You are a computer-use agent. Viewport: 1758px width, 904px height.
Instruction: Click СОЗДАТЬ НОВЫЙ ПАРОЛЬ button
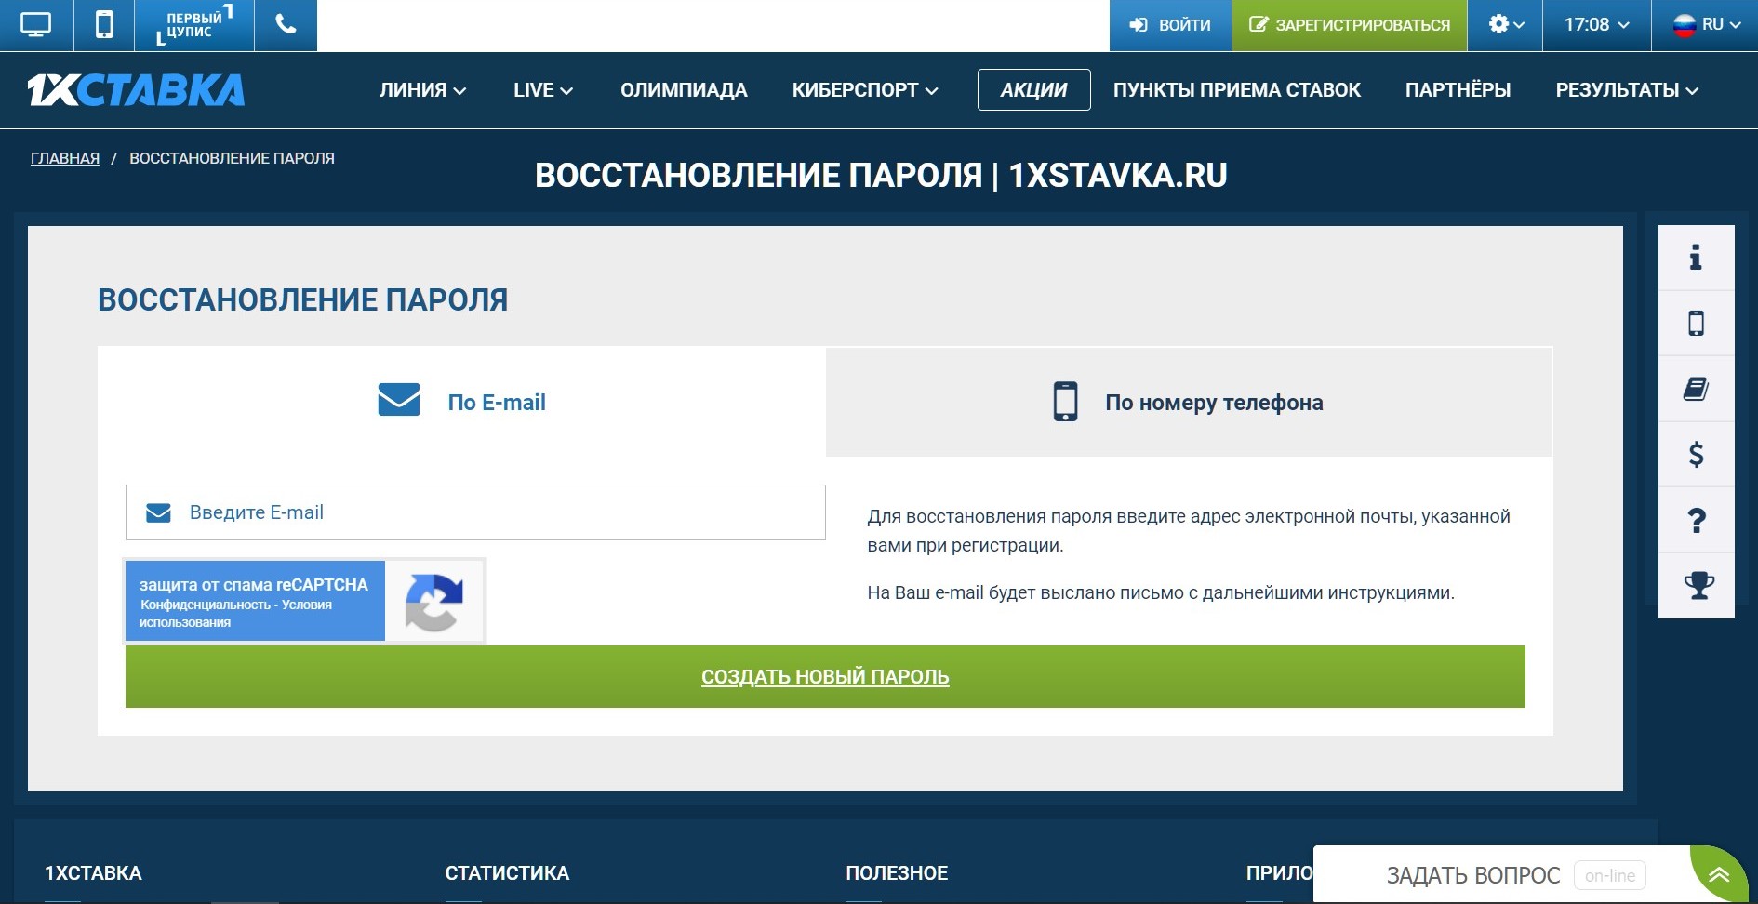tap(825, 677)
